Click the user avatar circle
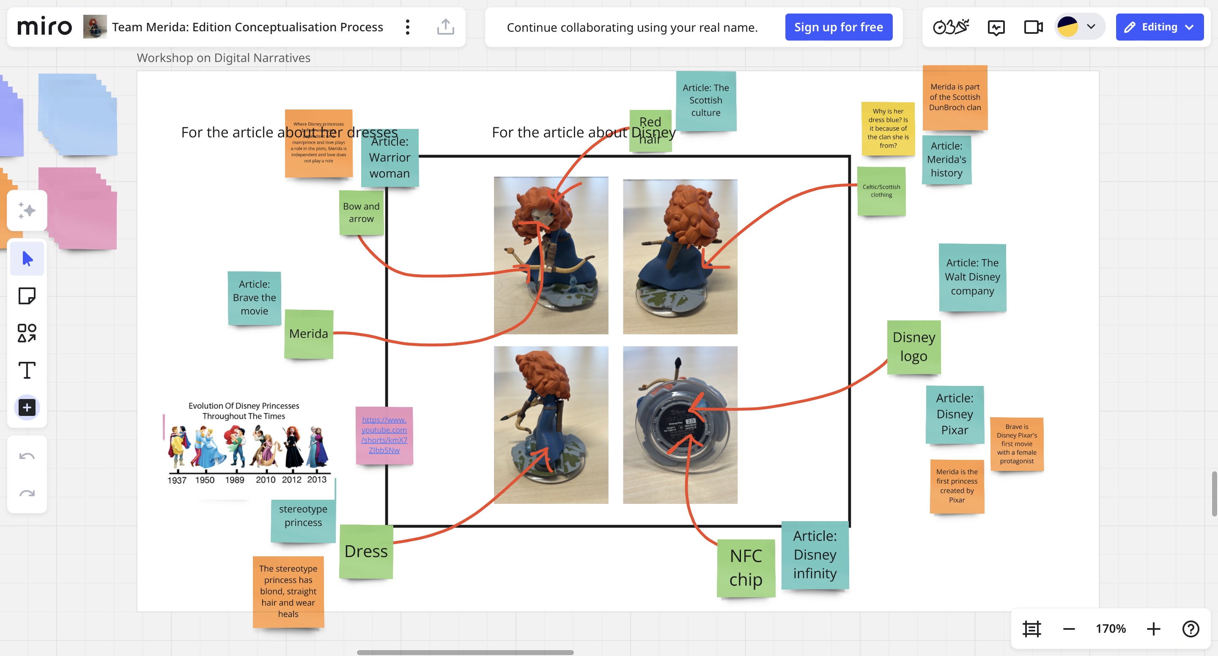Screen dimensions: 1218x656 [1067, 27]
